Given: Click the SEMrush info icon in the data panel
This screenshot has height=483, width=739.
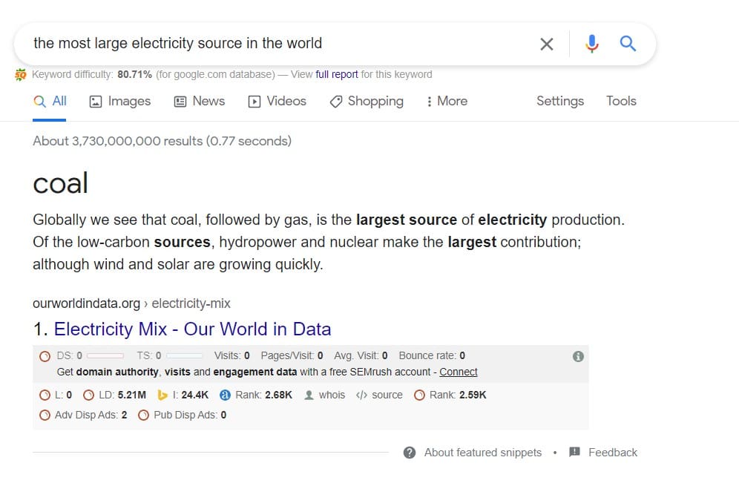Looking at the screenshot, I should coord(578,356).
